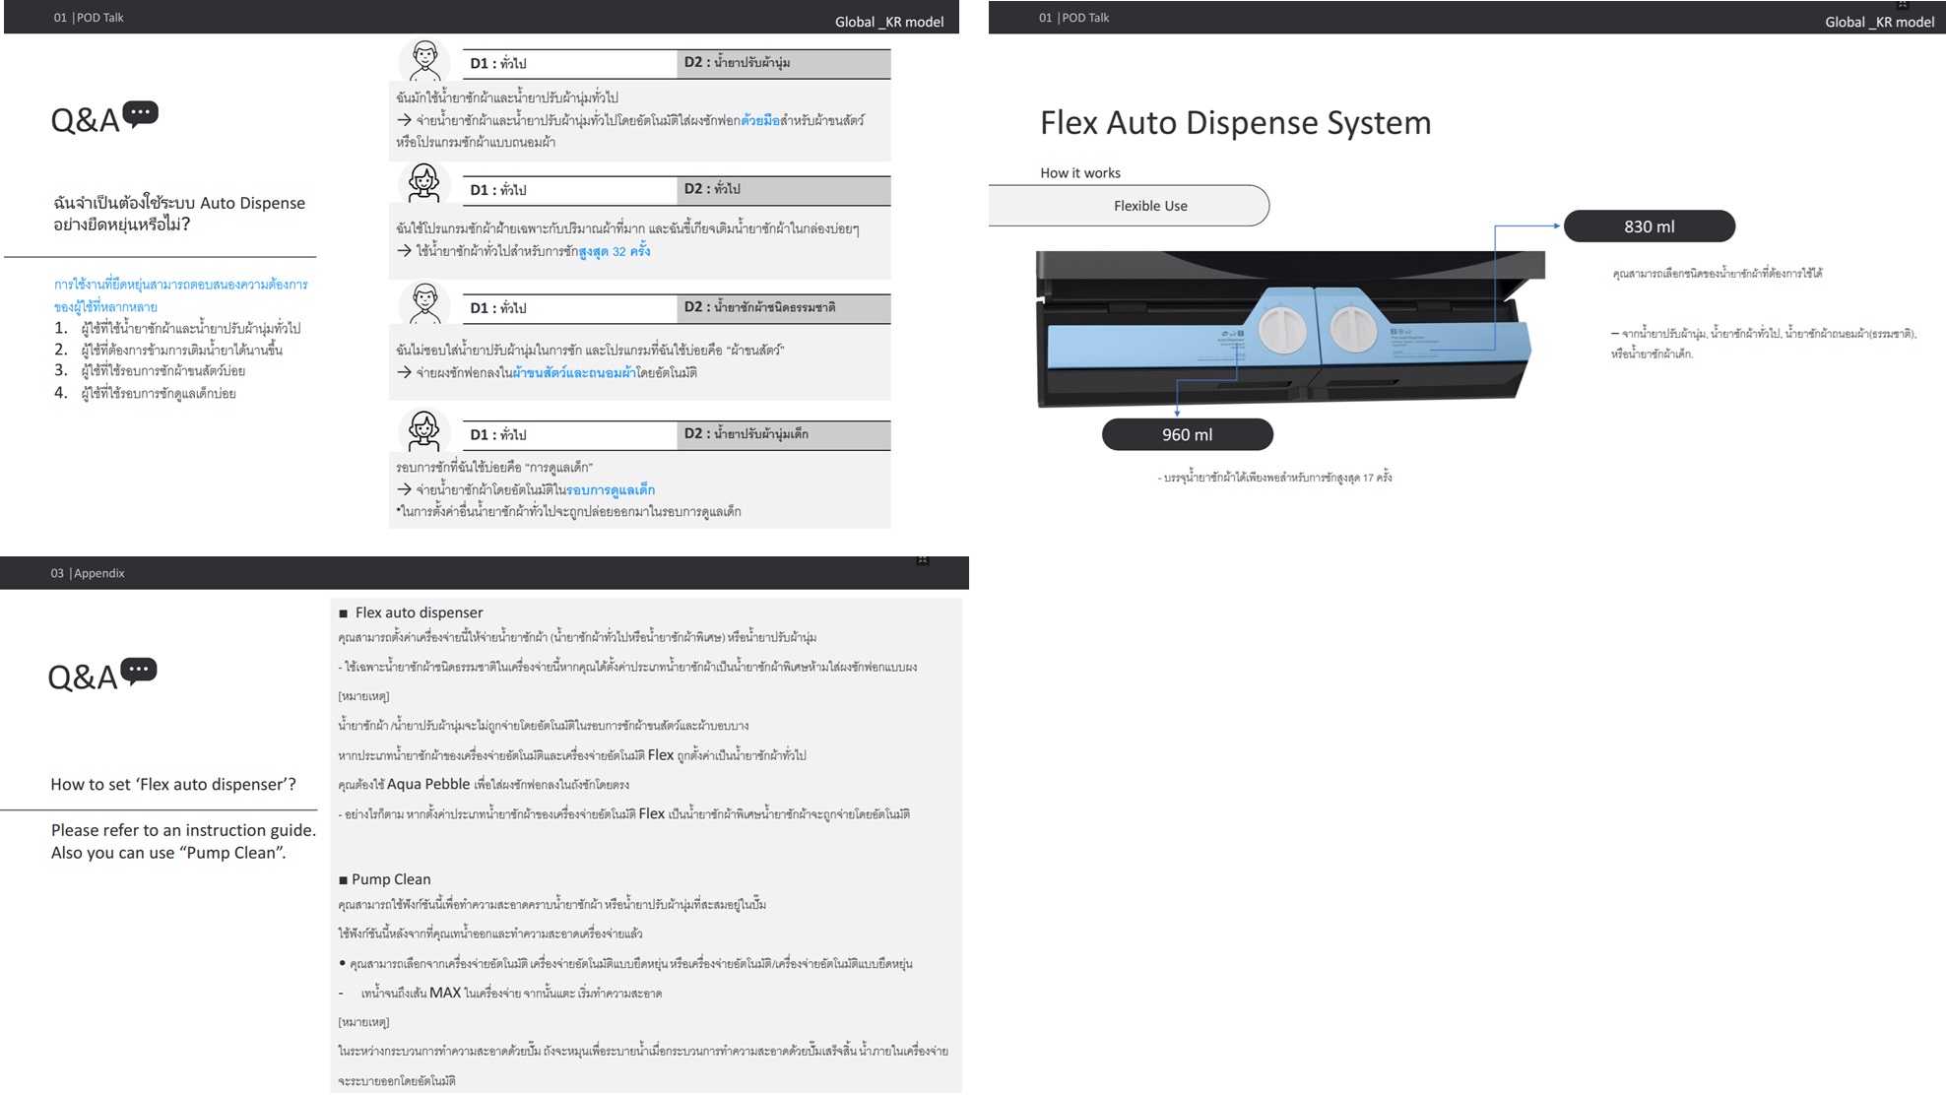This screenshot has width=1946, height=1096.
Task: Click the female avatar beside 'D2 : น้ำยาปรับผ้านุ่มเด็ก' row
Action: click(x=424, y=430)
